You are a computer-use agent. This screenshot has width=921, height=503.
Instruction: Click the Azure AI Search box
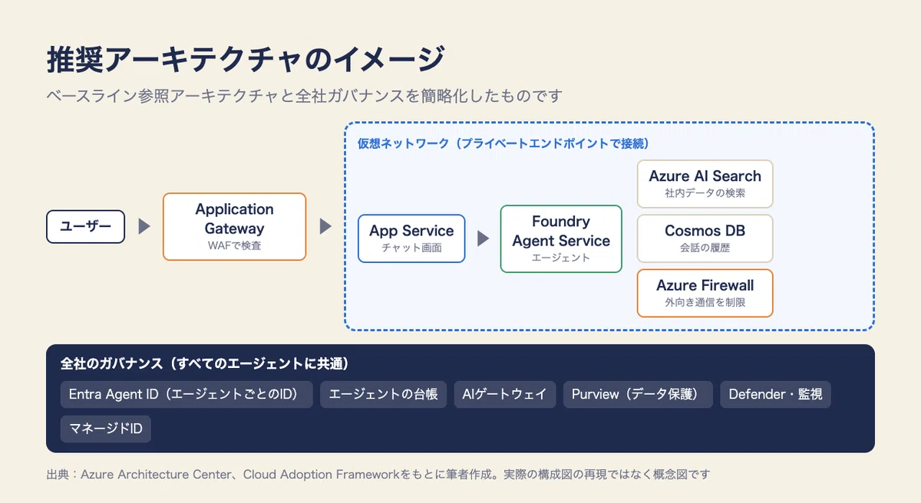pos(705,184)
